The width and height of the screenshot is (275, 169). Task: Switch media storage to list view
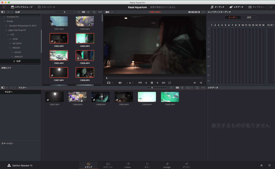click(x=88, y=12)
